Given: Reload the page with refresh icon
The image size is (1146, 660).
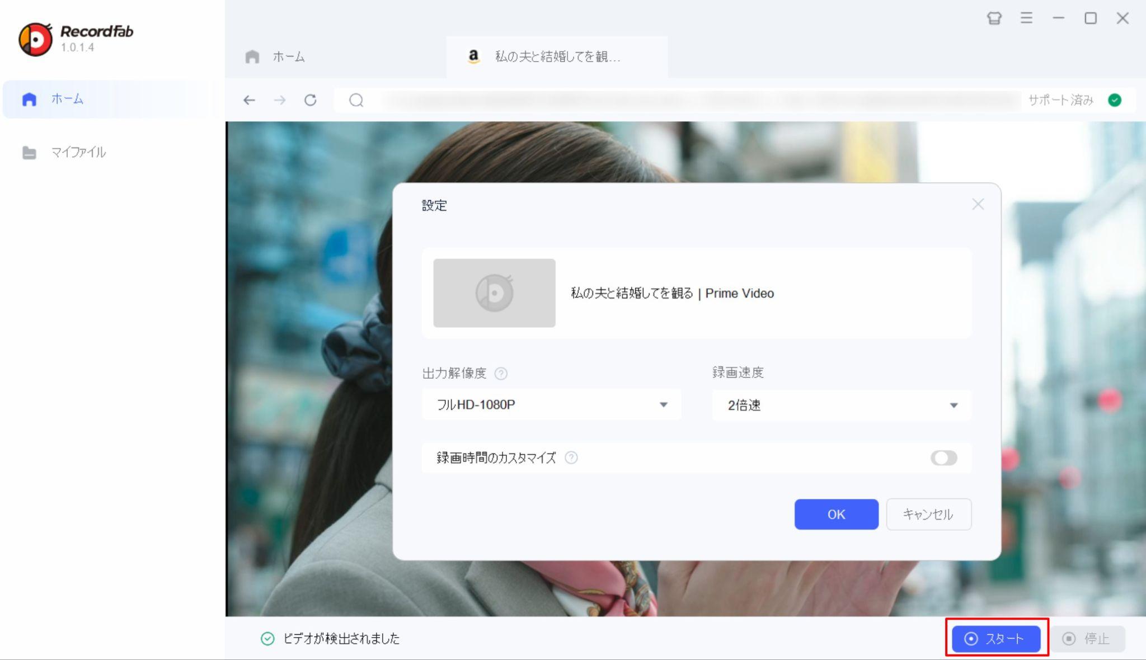Looking at the screenshot, I should click(311, 100).
